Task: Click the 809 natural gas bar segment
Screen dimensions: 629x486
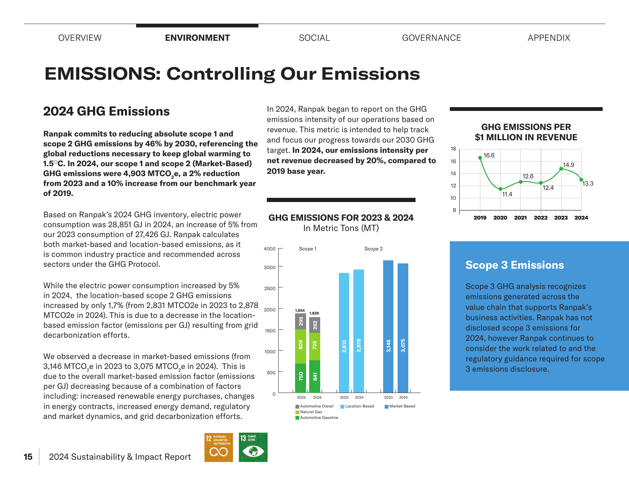Action: point(301,346)
